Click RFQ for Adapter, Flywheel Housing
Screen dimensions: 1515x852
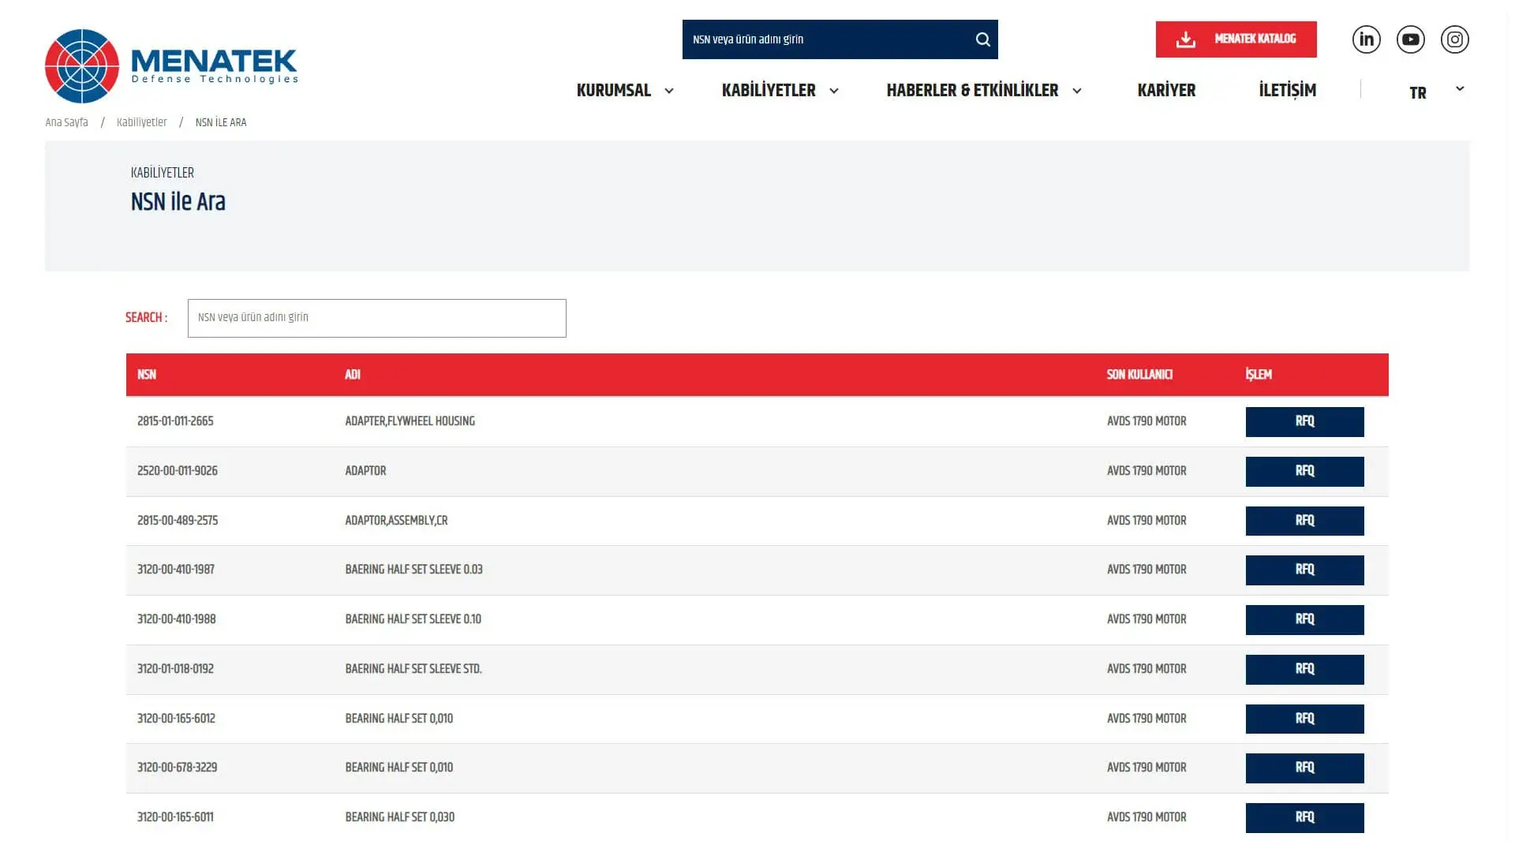[1304, 421]
